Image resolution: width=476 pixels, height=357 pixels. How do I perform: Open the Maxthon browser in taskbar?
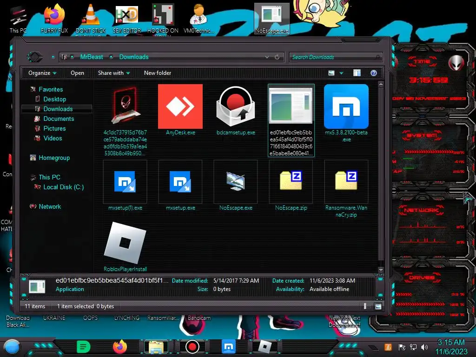228,347
